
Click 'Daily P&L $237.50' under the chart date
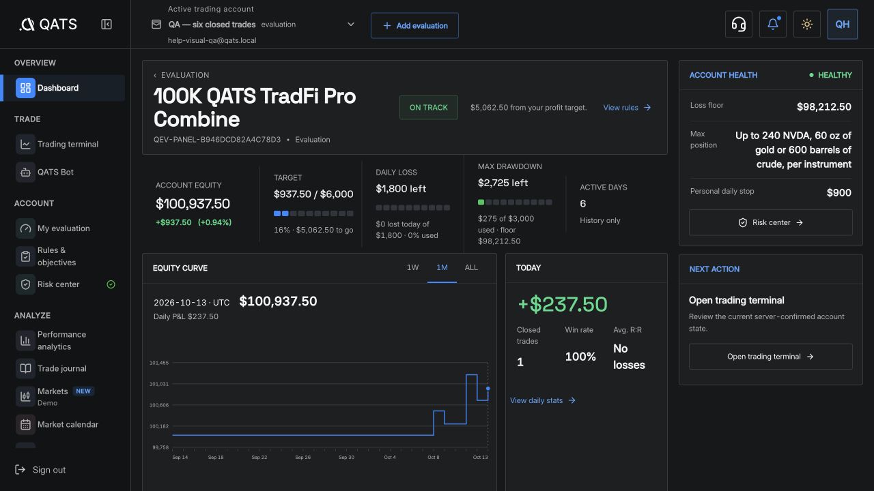click(186, 316)
